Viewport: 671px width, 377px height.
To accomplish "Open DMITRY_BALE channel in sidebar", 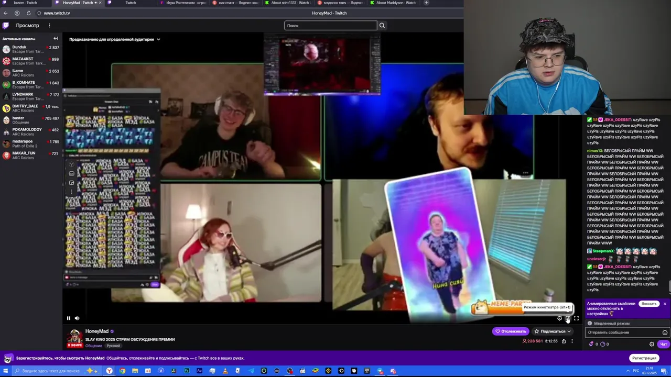I will [31, 108].
